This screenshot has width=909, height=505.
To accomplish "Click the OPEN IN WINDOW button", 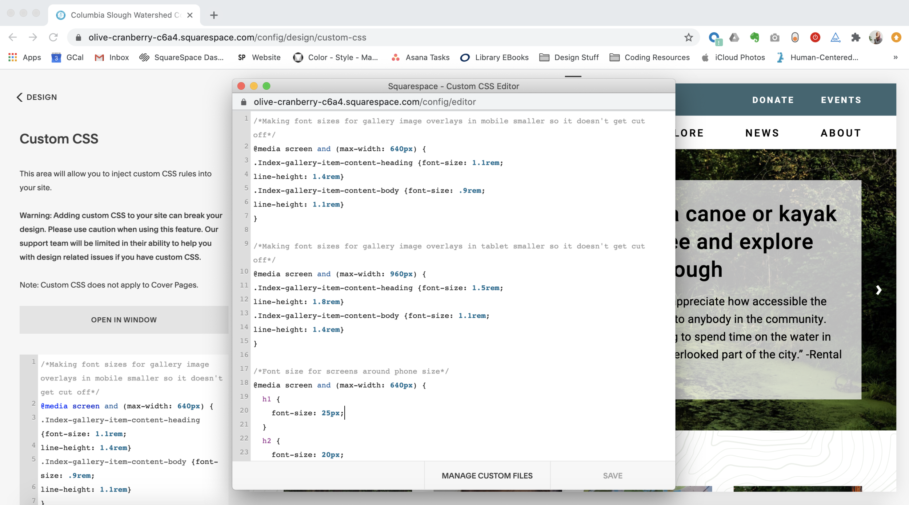I will pos(124,320).
